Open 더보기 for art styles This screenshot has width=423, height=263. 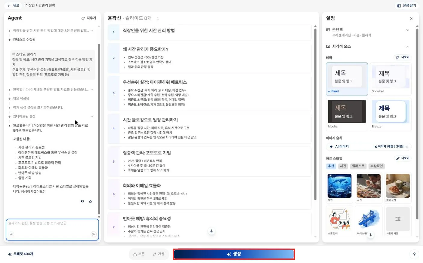[x=403, y=158]
